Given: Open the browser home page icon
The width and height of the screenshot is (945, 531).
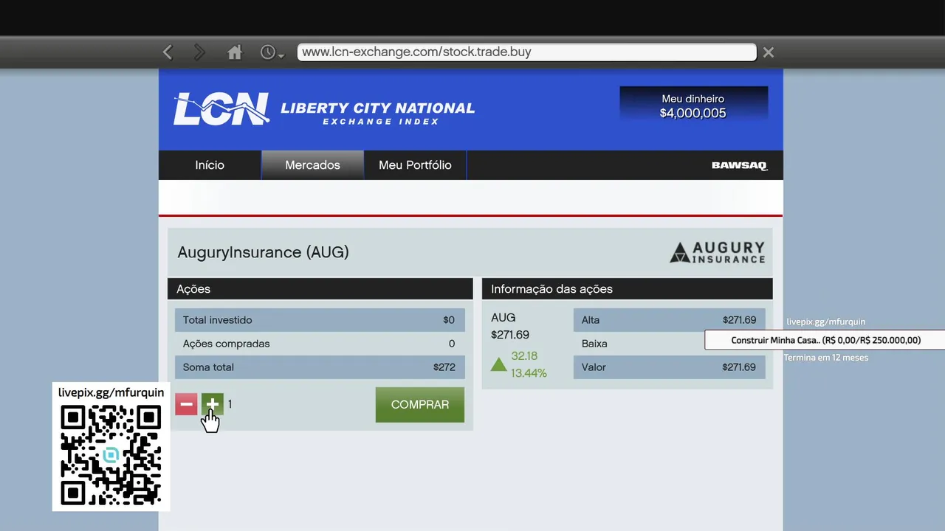Looking at the screenshot, I should (x=235, y=52).
